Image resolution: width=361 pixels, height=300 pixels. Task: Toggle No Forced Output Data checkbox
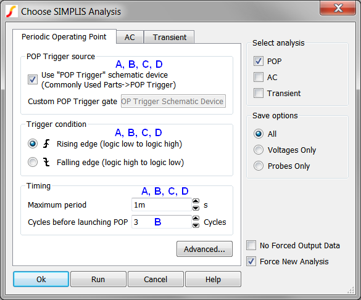pos(251,245)
